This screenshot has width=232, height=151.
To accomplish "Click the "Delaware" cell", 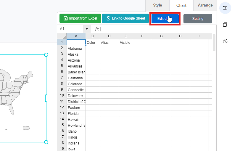I will pyautogui.click(x=76, y=96).
